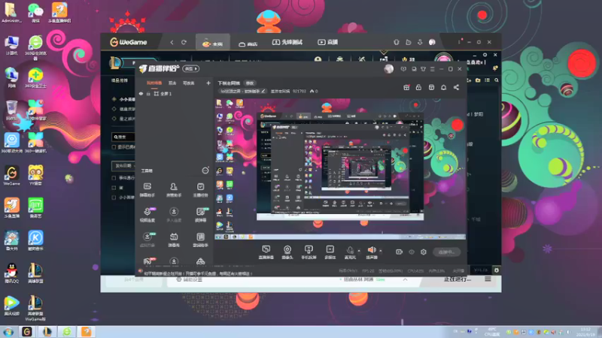Open the 先锋测试 tab in WeGame
This screenshot has width=602, height=338.
287,42
